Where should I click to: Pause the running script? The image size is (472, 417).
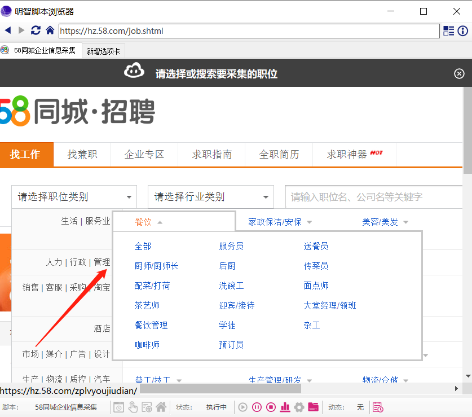pyautogui.click(x=257, y=407)
